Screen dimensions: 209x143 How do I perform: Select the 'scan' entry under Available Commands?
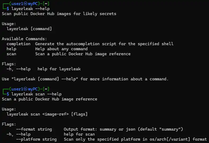click(x=11, y=54)
